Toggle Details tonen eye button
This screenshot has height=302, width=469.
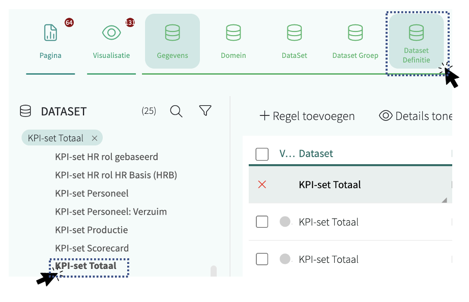(415, 116)
